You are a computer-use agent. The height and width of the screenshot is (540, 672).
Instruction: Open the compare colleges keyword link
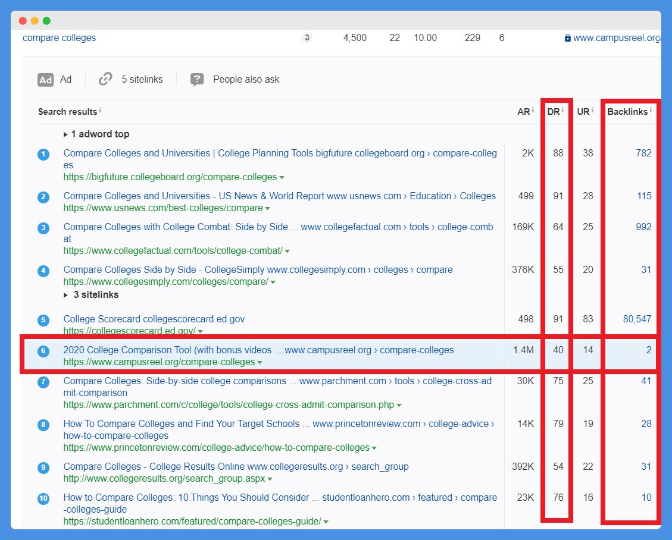[59, 37]
